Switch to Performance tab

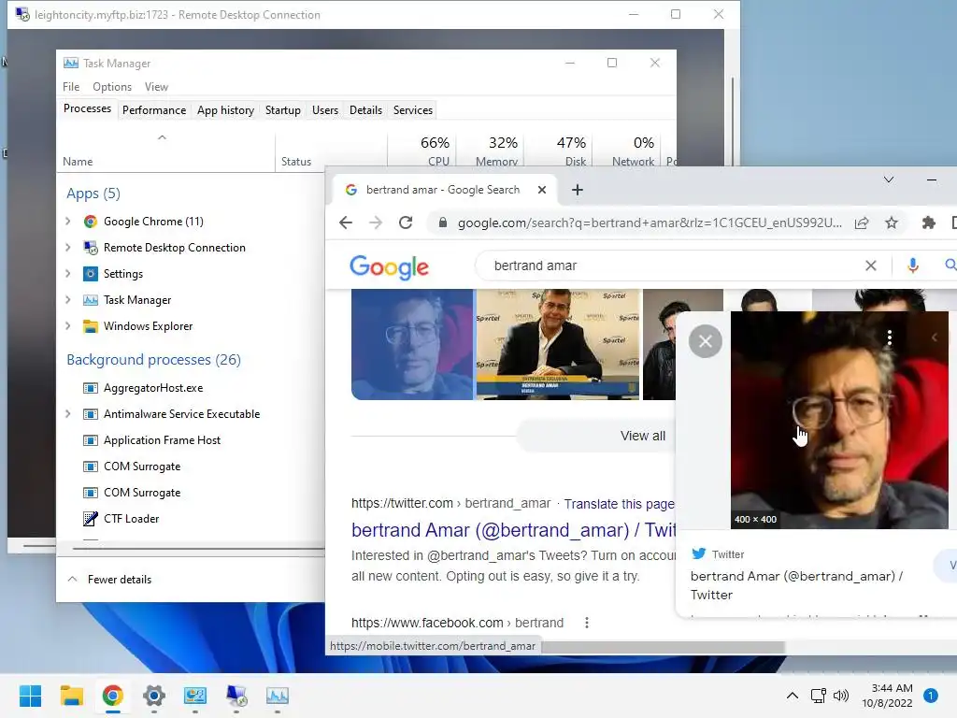[154, 110]
